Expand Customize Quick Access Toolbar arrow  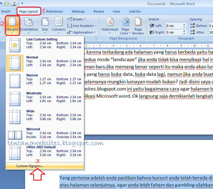22,3
